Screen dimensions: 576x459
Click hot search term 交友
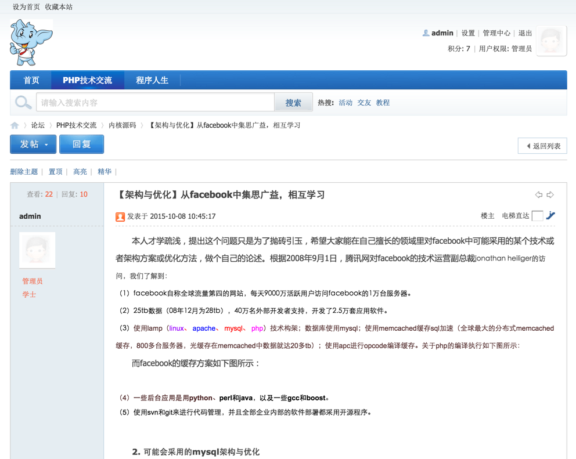point(364,103)
